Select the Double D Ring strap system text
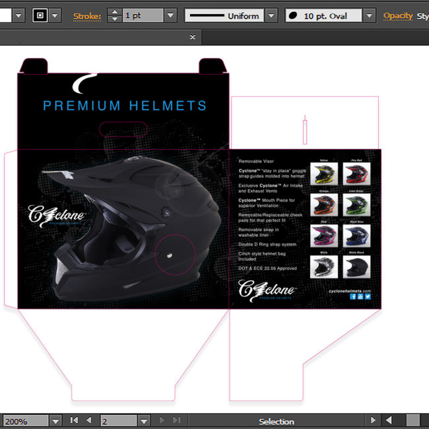 click(267, 244)
